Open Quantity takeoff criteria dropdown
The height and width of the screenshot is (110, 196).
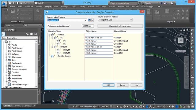(x=86, y=20)
